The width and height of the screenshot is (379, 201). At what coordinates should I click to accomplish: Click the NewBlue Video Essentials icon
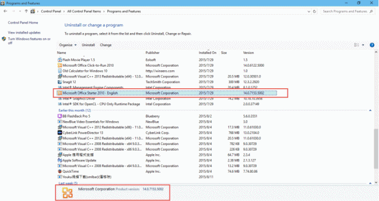(59, 122)
